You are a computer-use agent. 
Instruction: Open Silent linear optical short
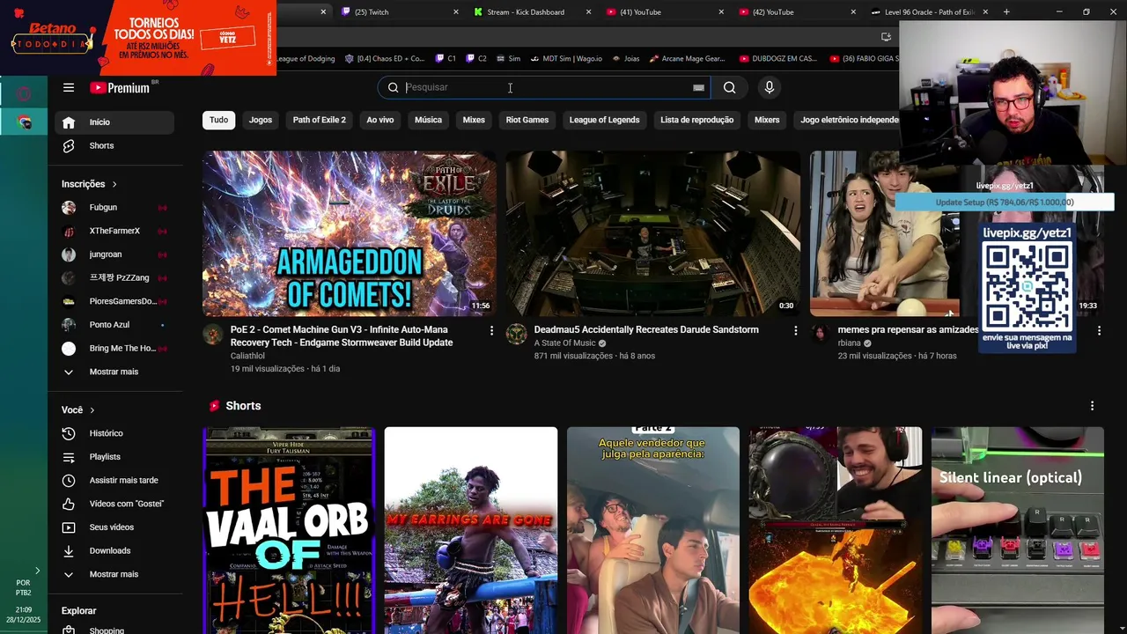pos(1018,530)
